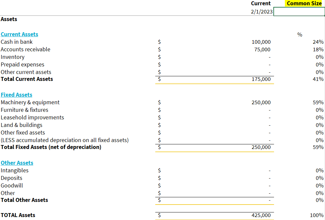This screenshot has width=325, height=220.
Task: Click the Goodwill row label
Action: tap(12, 185)
